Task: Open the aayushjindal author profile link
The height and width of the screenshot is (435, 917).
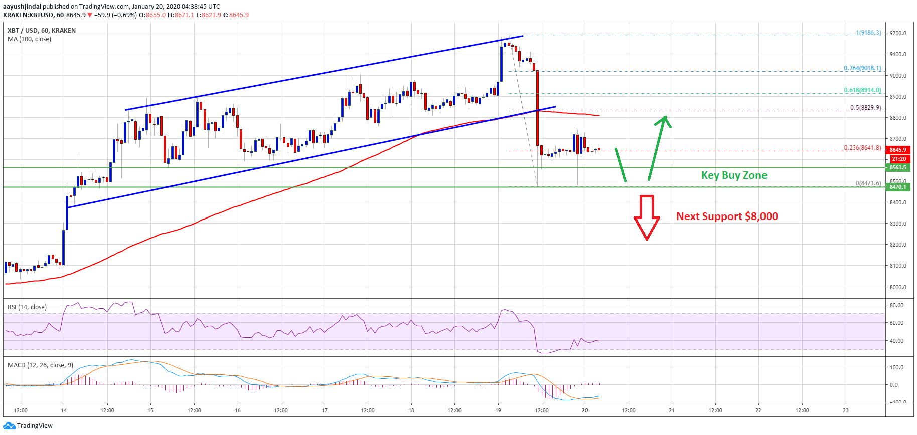Action: (x=22, y=7)
